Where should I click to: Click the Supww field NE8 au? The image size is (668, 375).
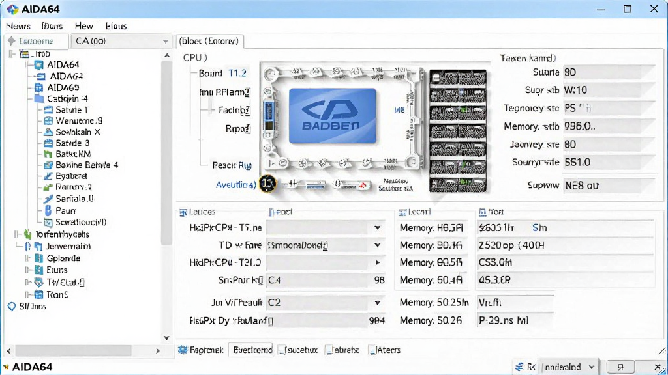click(x=609, y=186)
